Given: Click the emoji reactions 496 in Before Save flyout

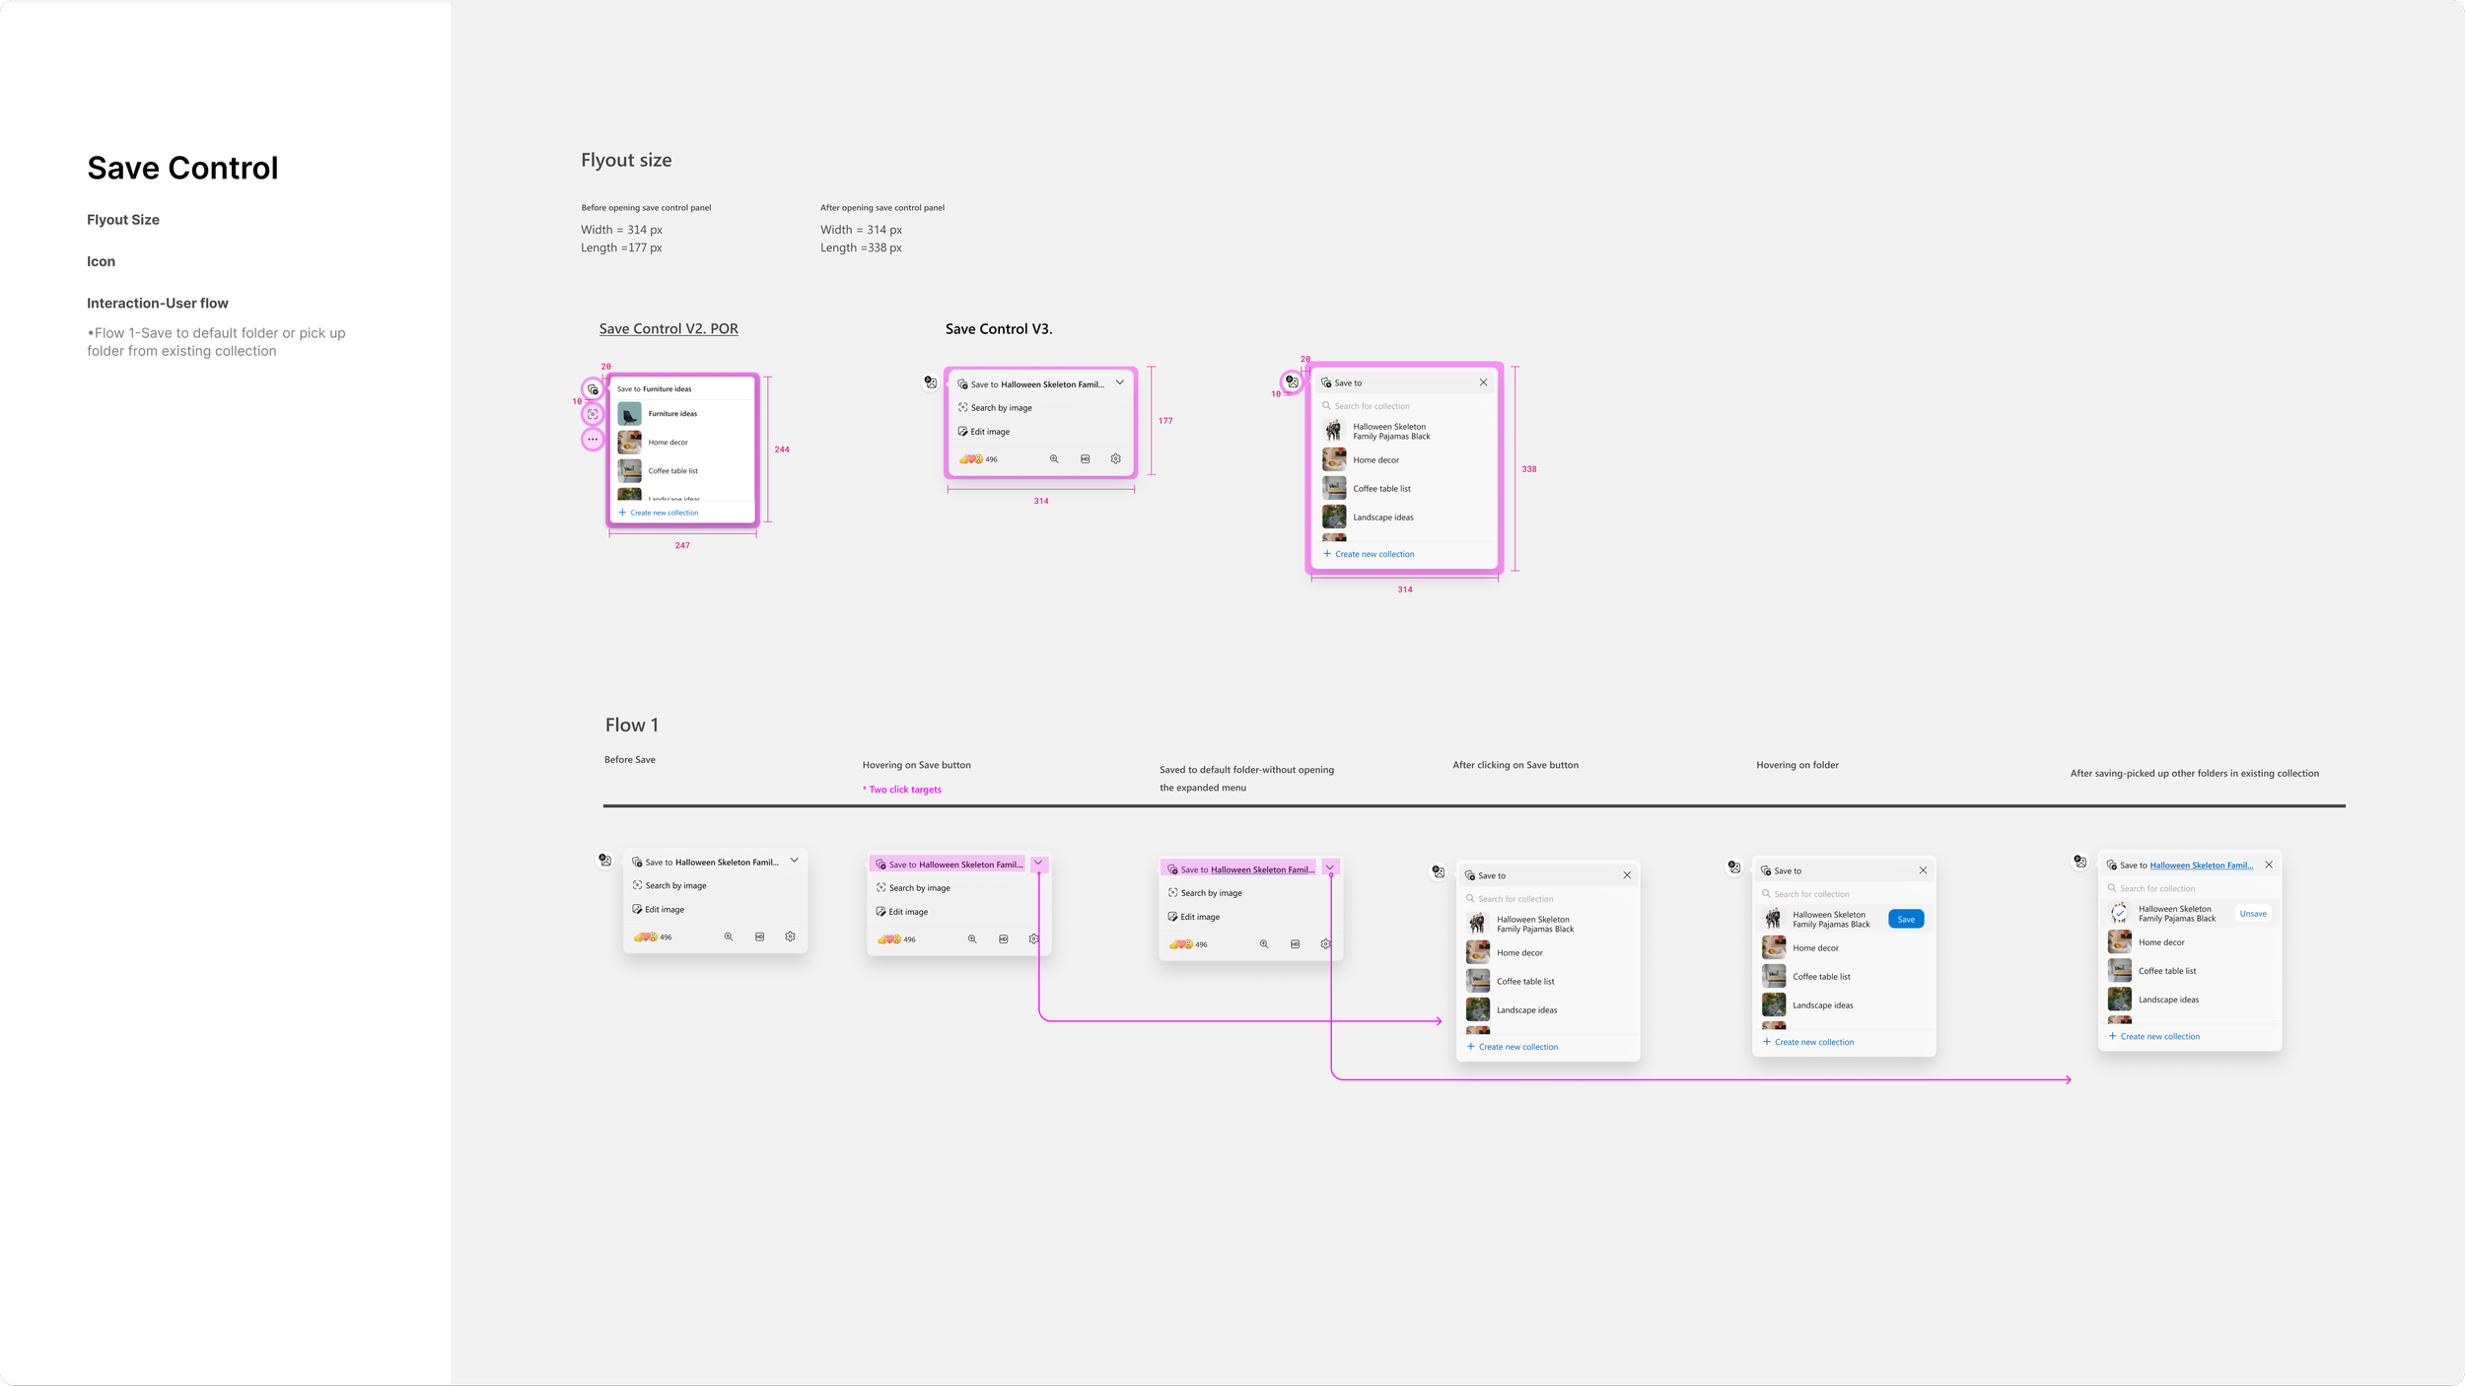Looking at the screenshot, I should pos(653,936).
